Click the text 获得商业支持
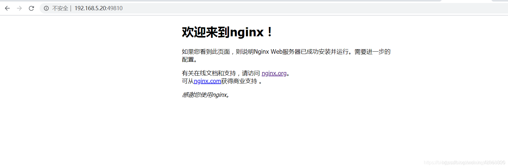 [x=239, y=81]
